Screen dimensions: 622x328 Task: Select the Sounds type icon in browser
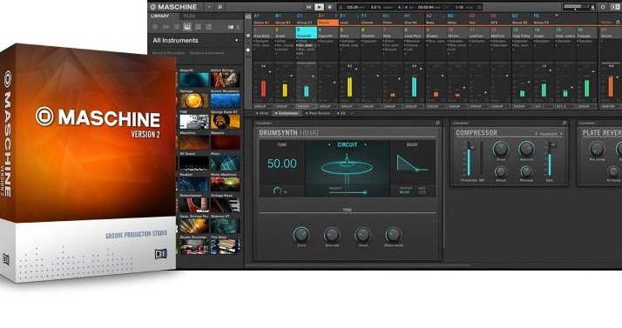coord(177,27)
